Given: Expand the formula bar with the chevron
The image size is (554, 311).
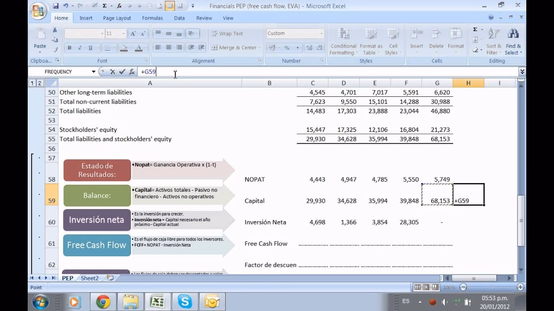Looking at the screenshot, I should tap(522, 72).
